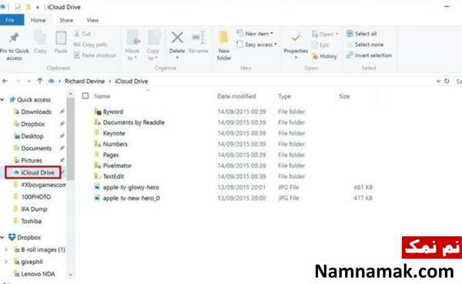This screenshot has height=284, width=462.
Task: Go back with the back arrow
Action: pos(5,81)
